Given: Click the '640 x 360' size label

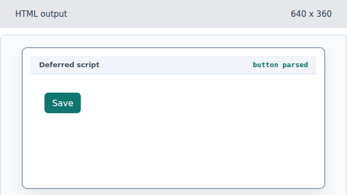Looking at the screenshot, I should [311, 14].
